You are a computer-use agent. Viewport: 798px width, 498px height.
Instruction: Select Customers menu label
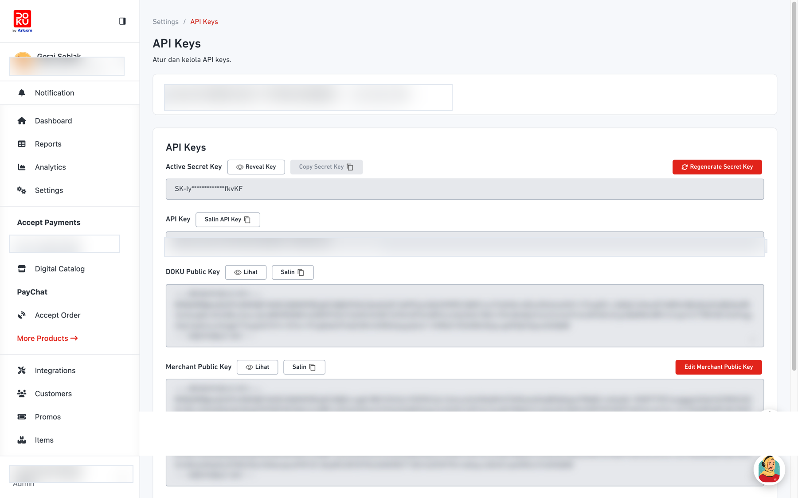(x=53, y=394)
